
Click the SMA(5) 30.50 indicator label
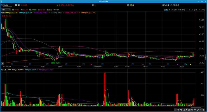point(11,13)
